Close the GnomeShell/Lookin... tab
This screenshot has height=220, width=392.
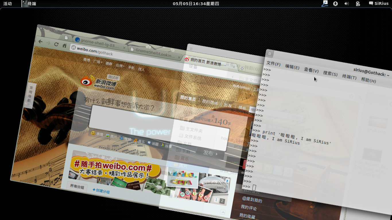[179, 57]
